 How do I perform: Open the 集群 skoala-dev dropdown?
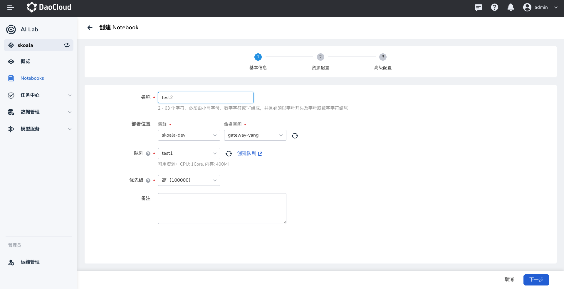[189, 135]
